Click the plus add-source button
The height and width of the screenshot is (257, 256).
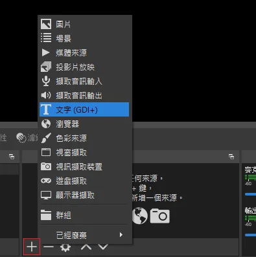(x=32, y=247)
